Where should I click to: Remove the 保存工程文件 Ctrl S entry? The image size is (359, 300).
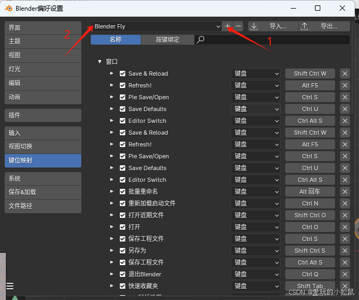tap(345, 239)
